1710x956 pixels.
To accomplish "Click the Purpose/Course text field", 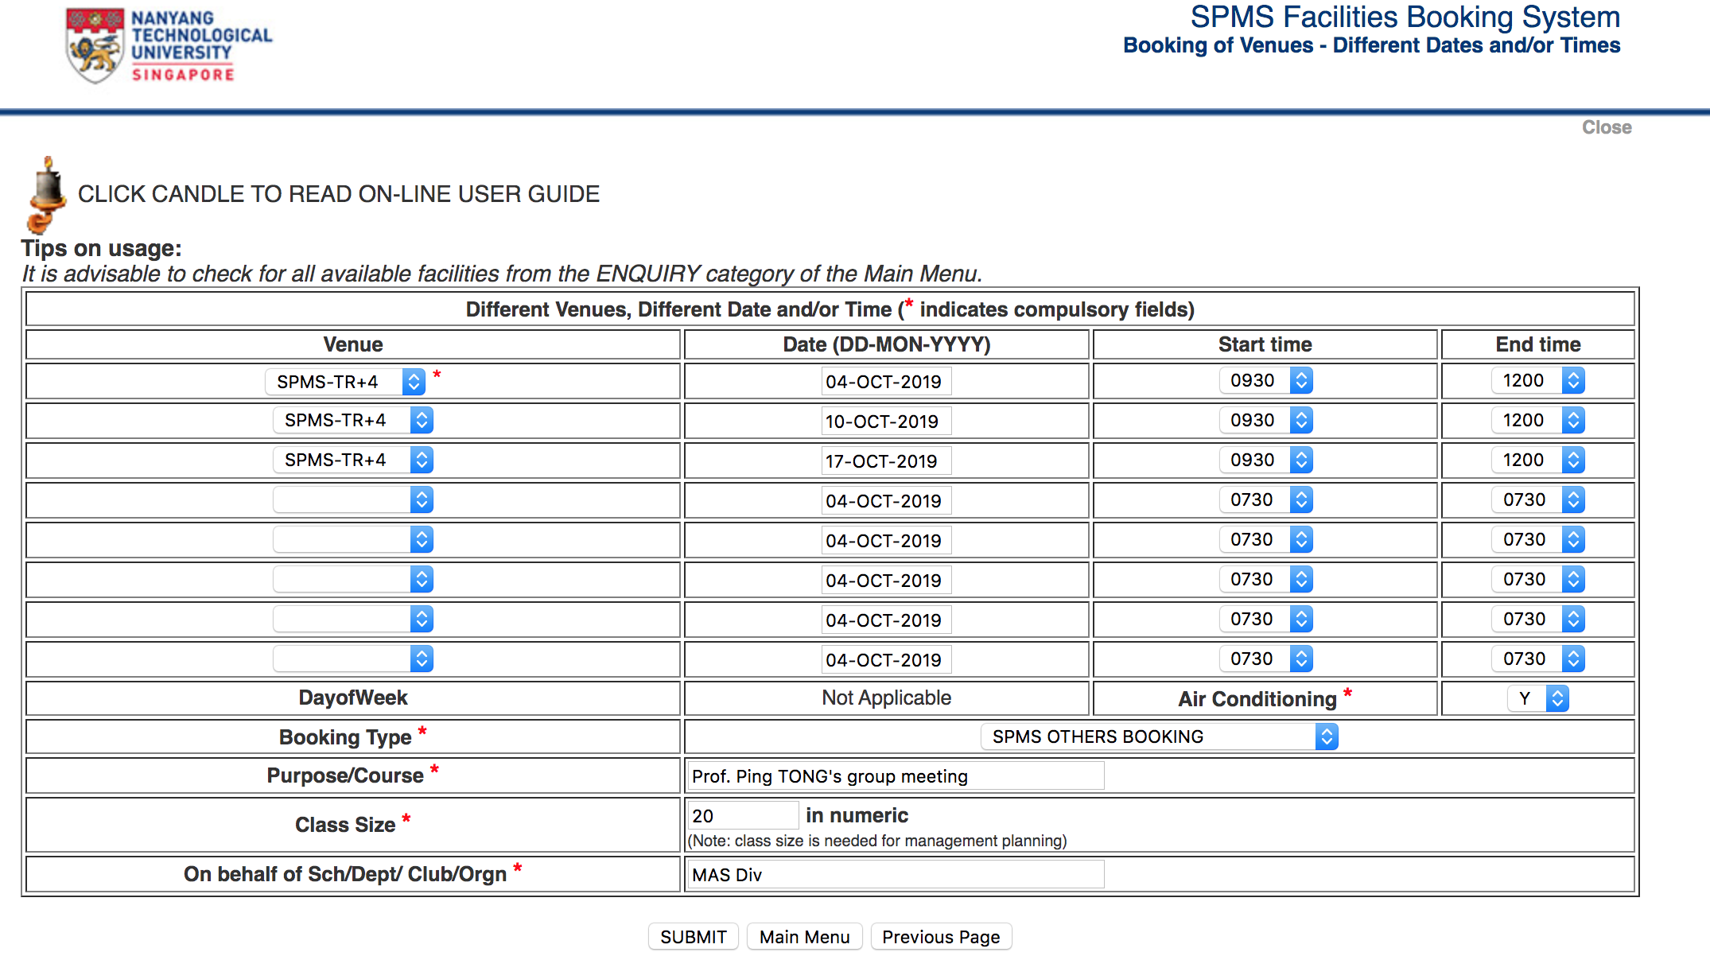I will [x=894, y=776].
